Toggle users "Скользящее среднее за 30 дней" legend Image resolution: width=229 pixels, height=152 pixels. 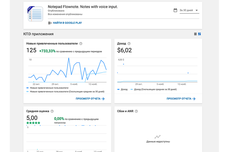[67, 92]
